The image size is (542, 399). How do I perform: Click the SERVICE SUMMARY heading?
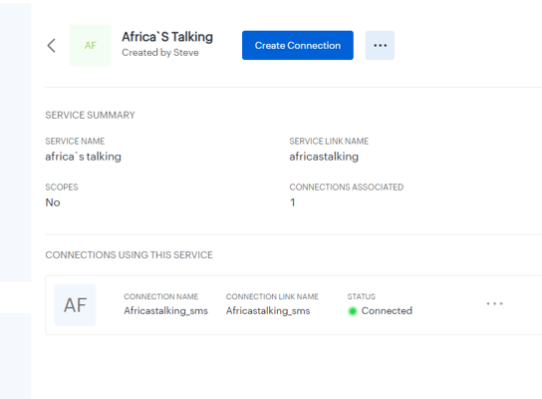[x=90, y=115]
